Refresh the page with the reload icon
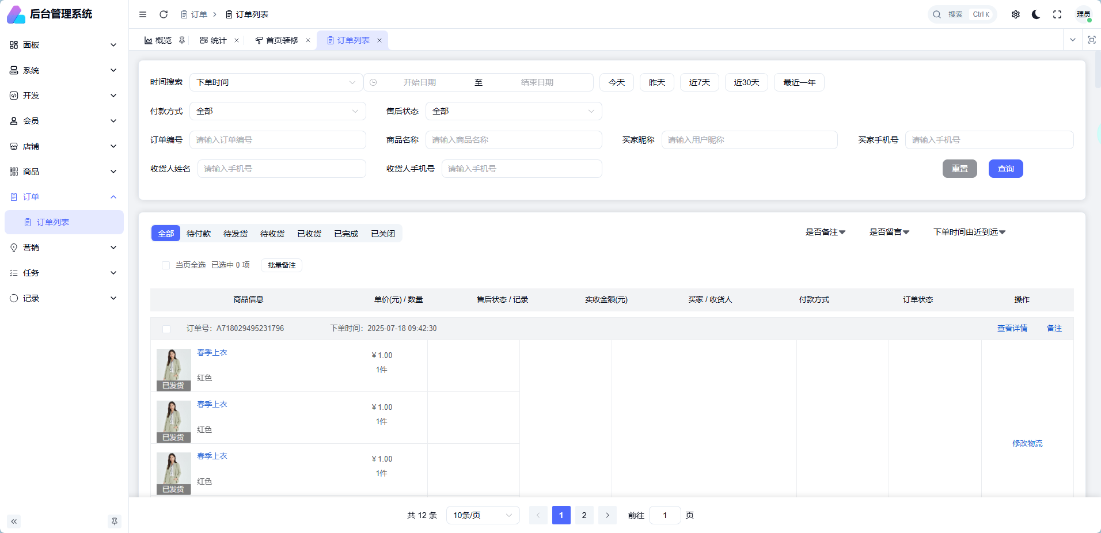The width and height of the screenshot is (1101, 533). (x=164, y=14)
